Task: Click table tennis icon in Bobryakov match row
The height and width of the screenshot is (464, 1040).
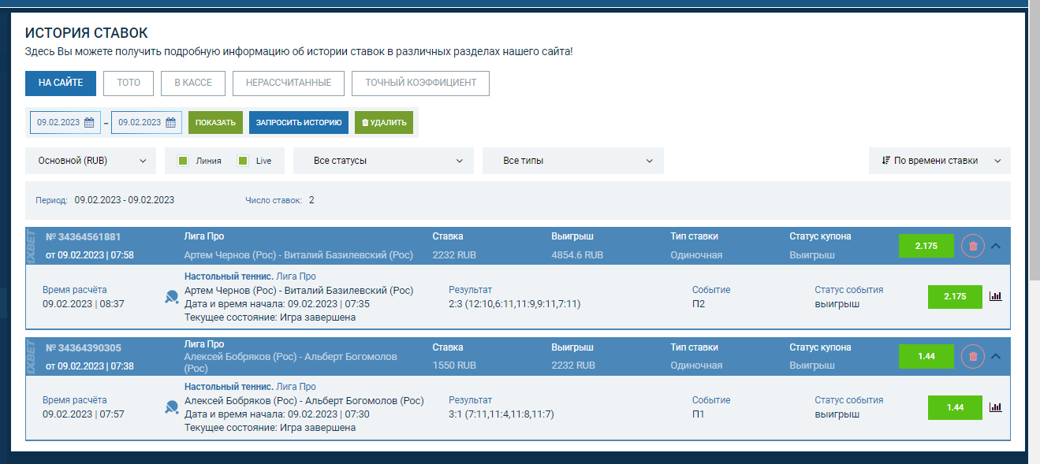Action: pyautogui.click(x=172, y=407)
